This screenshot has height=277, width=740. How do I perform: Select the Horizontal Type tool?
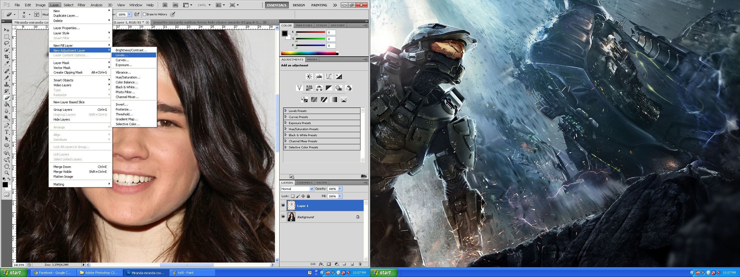click(x=7, y=132)
